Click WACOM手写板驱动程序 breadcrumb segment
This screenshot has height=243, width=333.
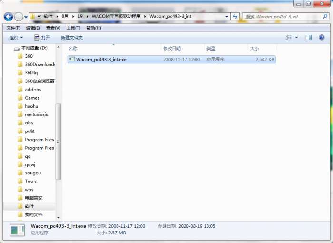click(116, 16)
